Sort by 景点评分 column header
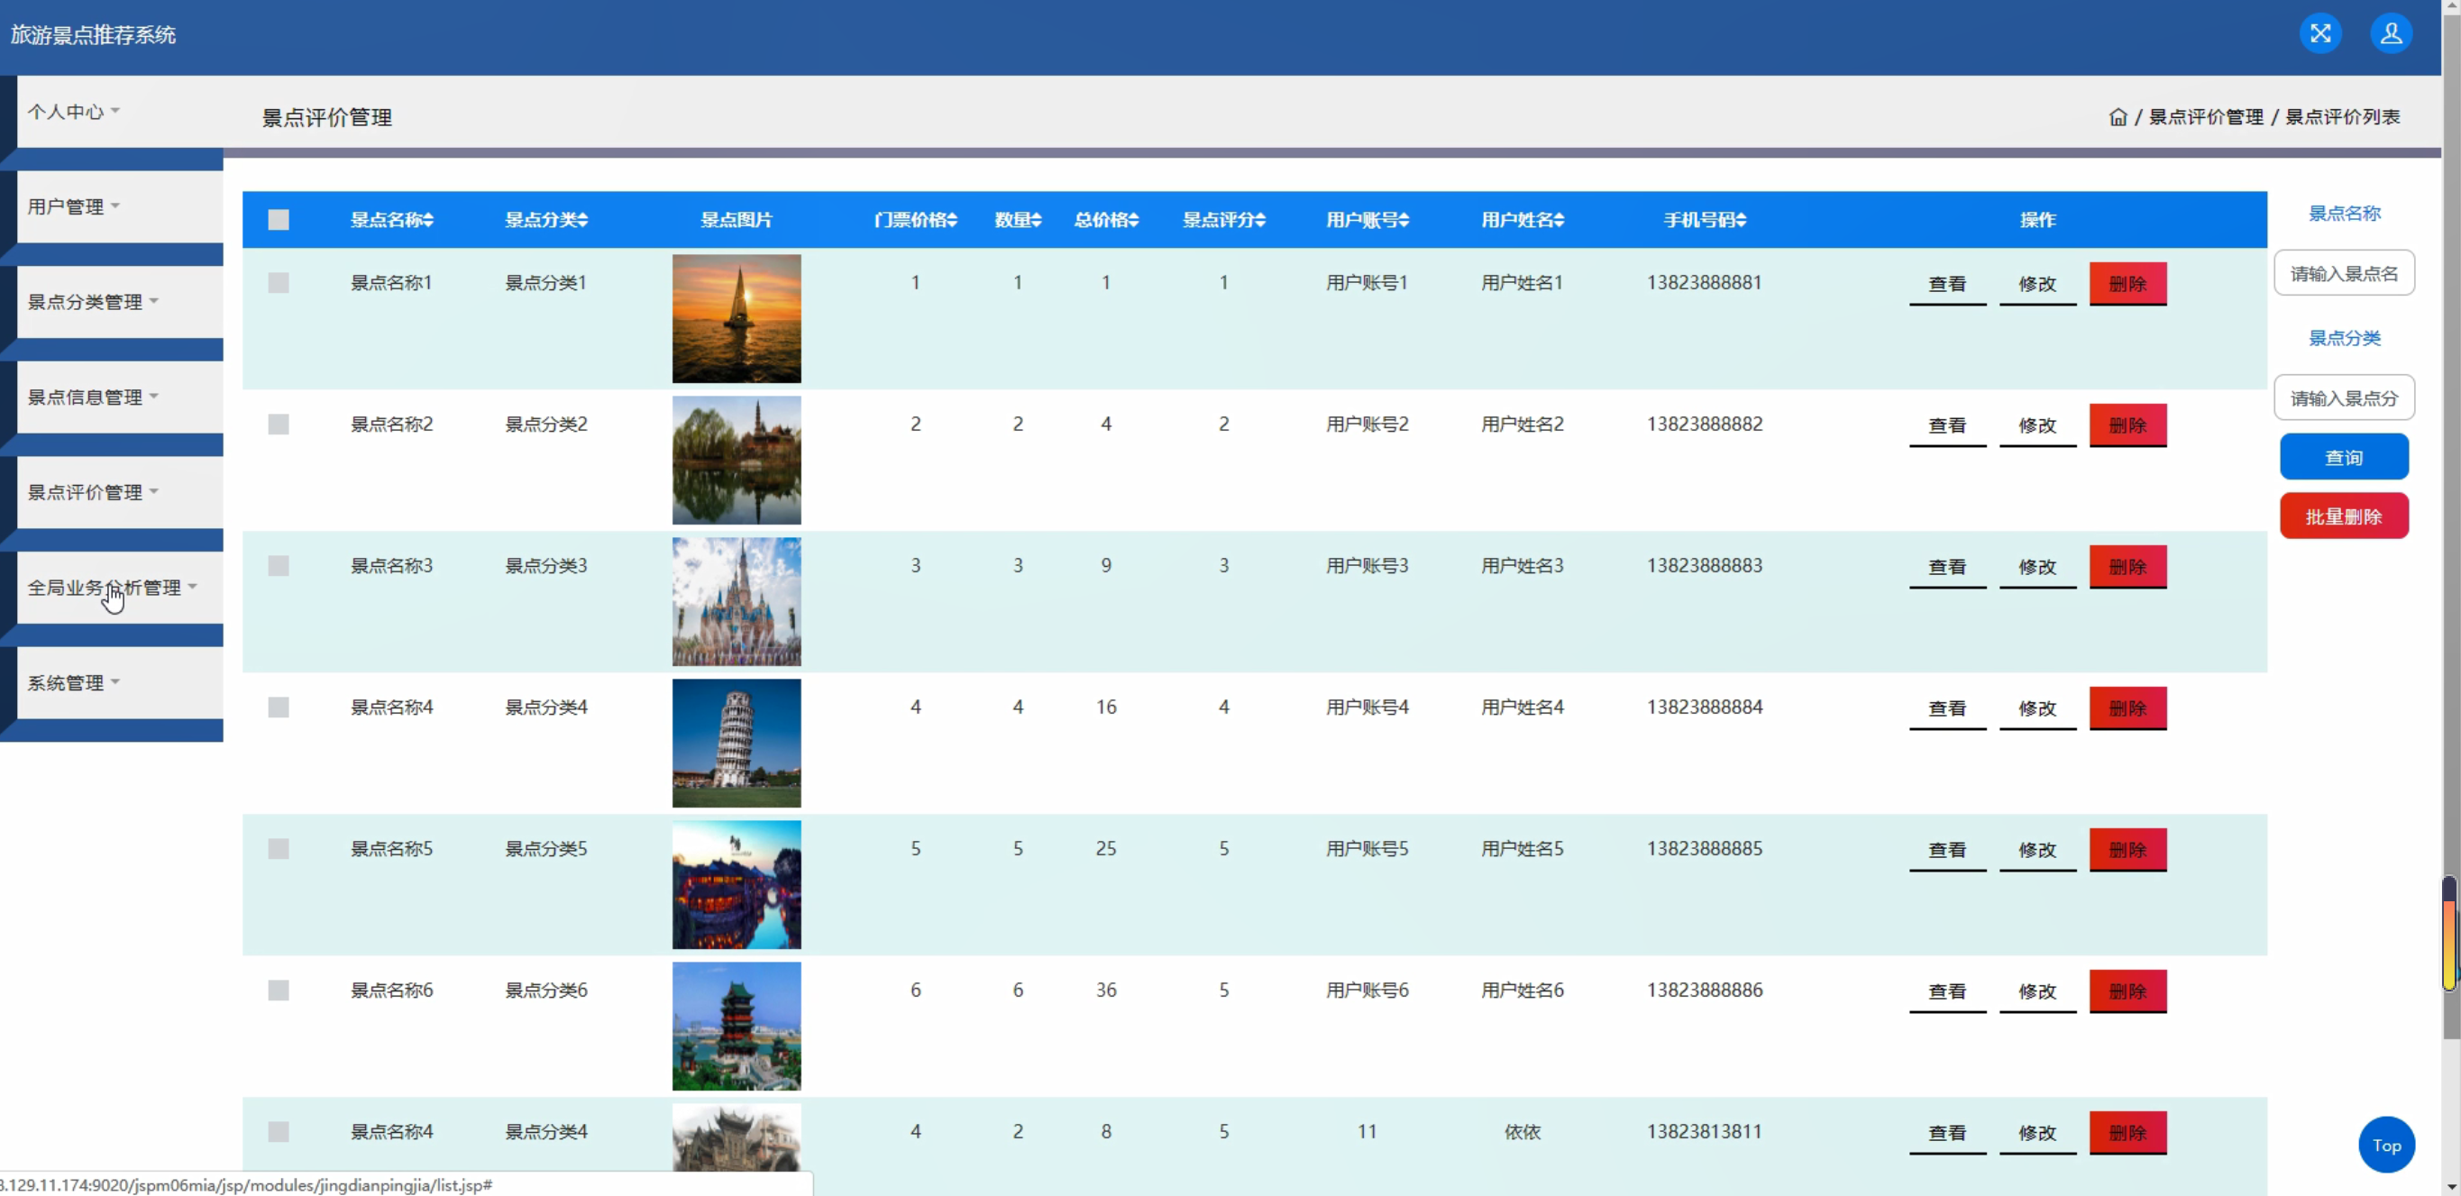 (x=1223, y=221)
